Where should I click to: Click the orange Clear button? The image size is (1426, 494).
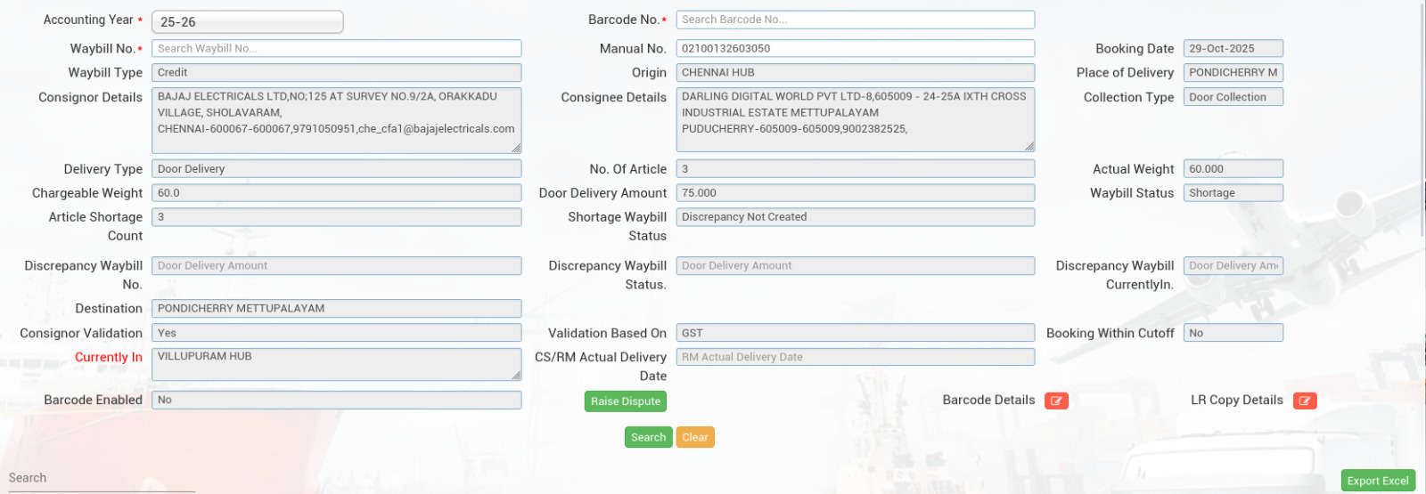tap(694, 437)
